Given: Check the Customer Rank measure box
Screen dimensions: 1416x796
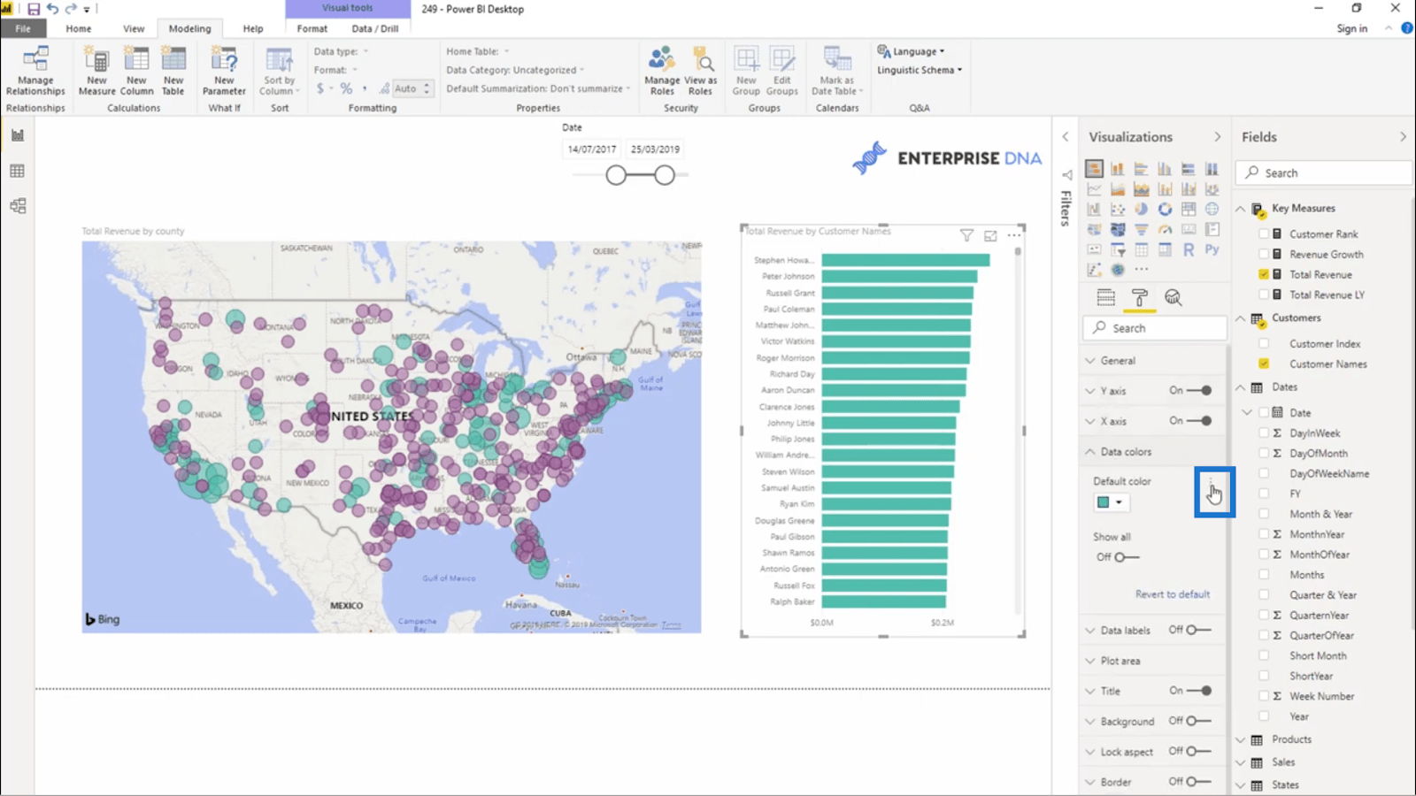Looking at the screenshot, I should pos(1264,234).
